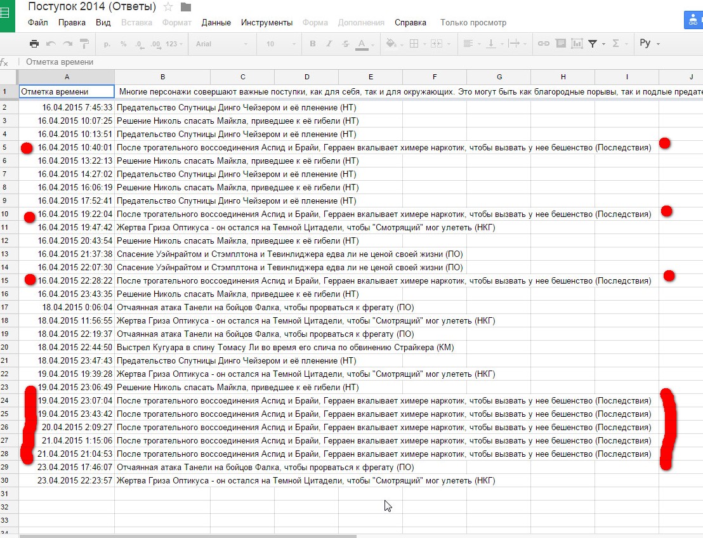Image resolution: width=703 pixels, height=538 pixels.
Task: Open the Вид menu
Action: (103, 22)
